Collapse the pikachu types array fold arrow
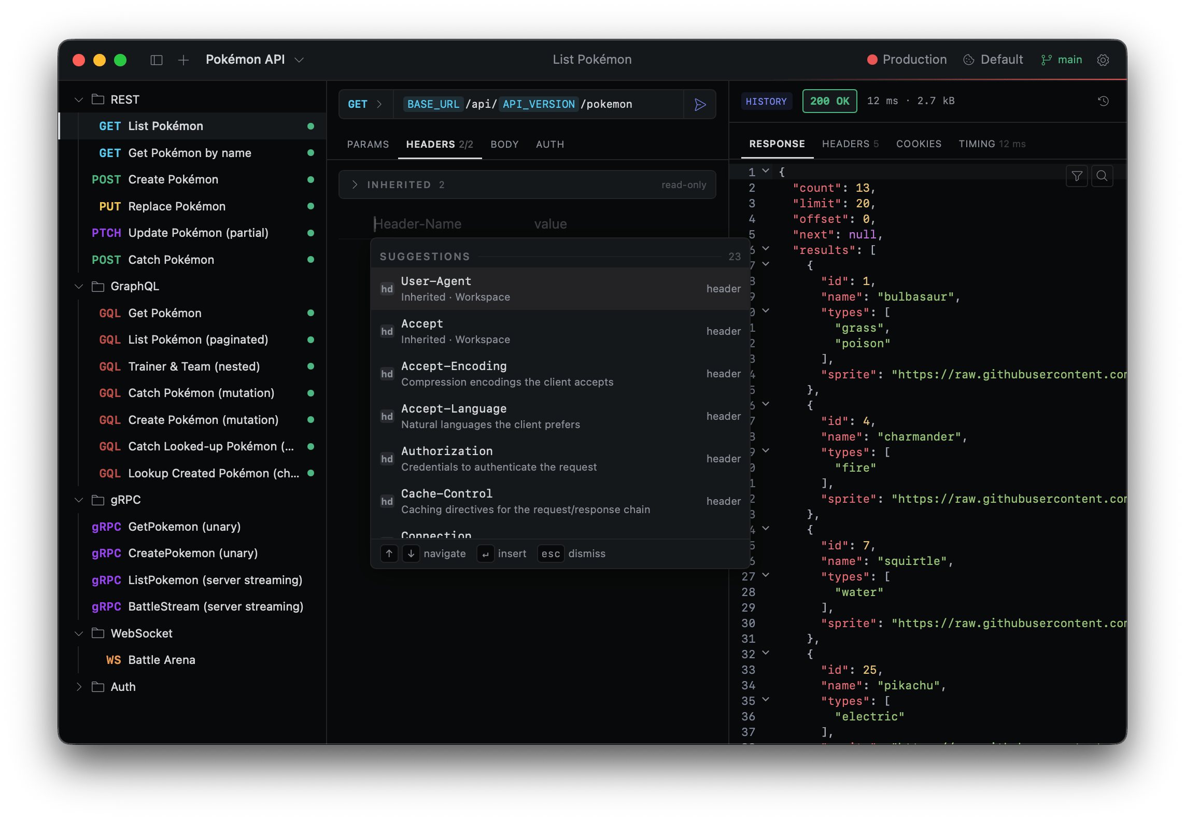This screenshot has height=821, width=1185. tap(766, 700)
